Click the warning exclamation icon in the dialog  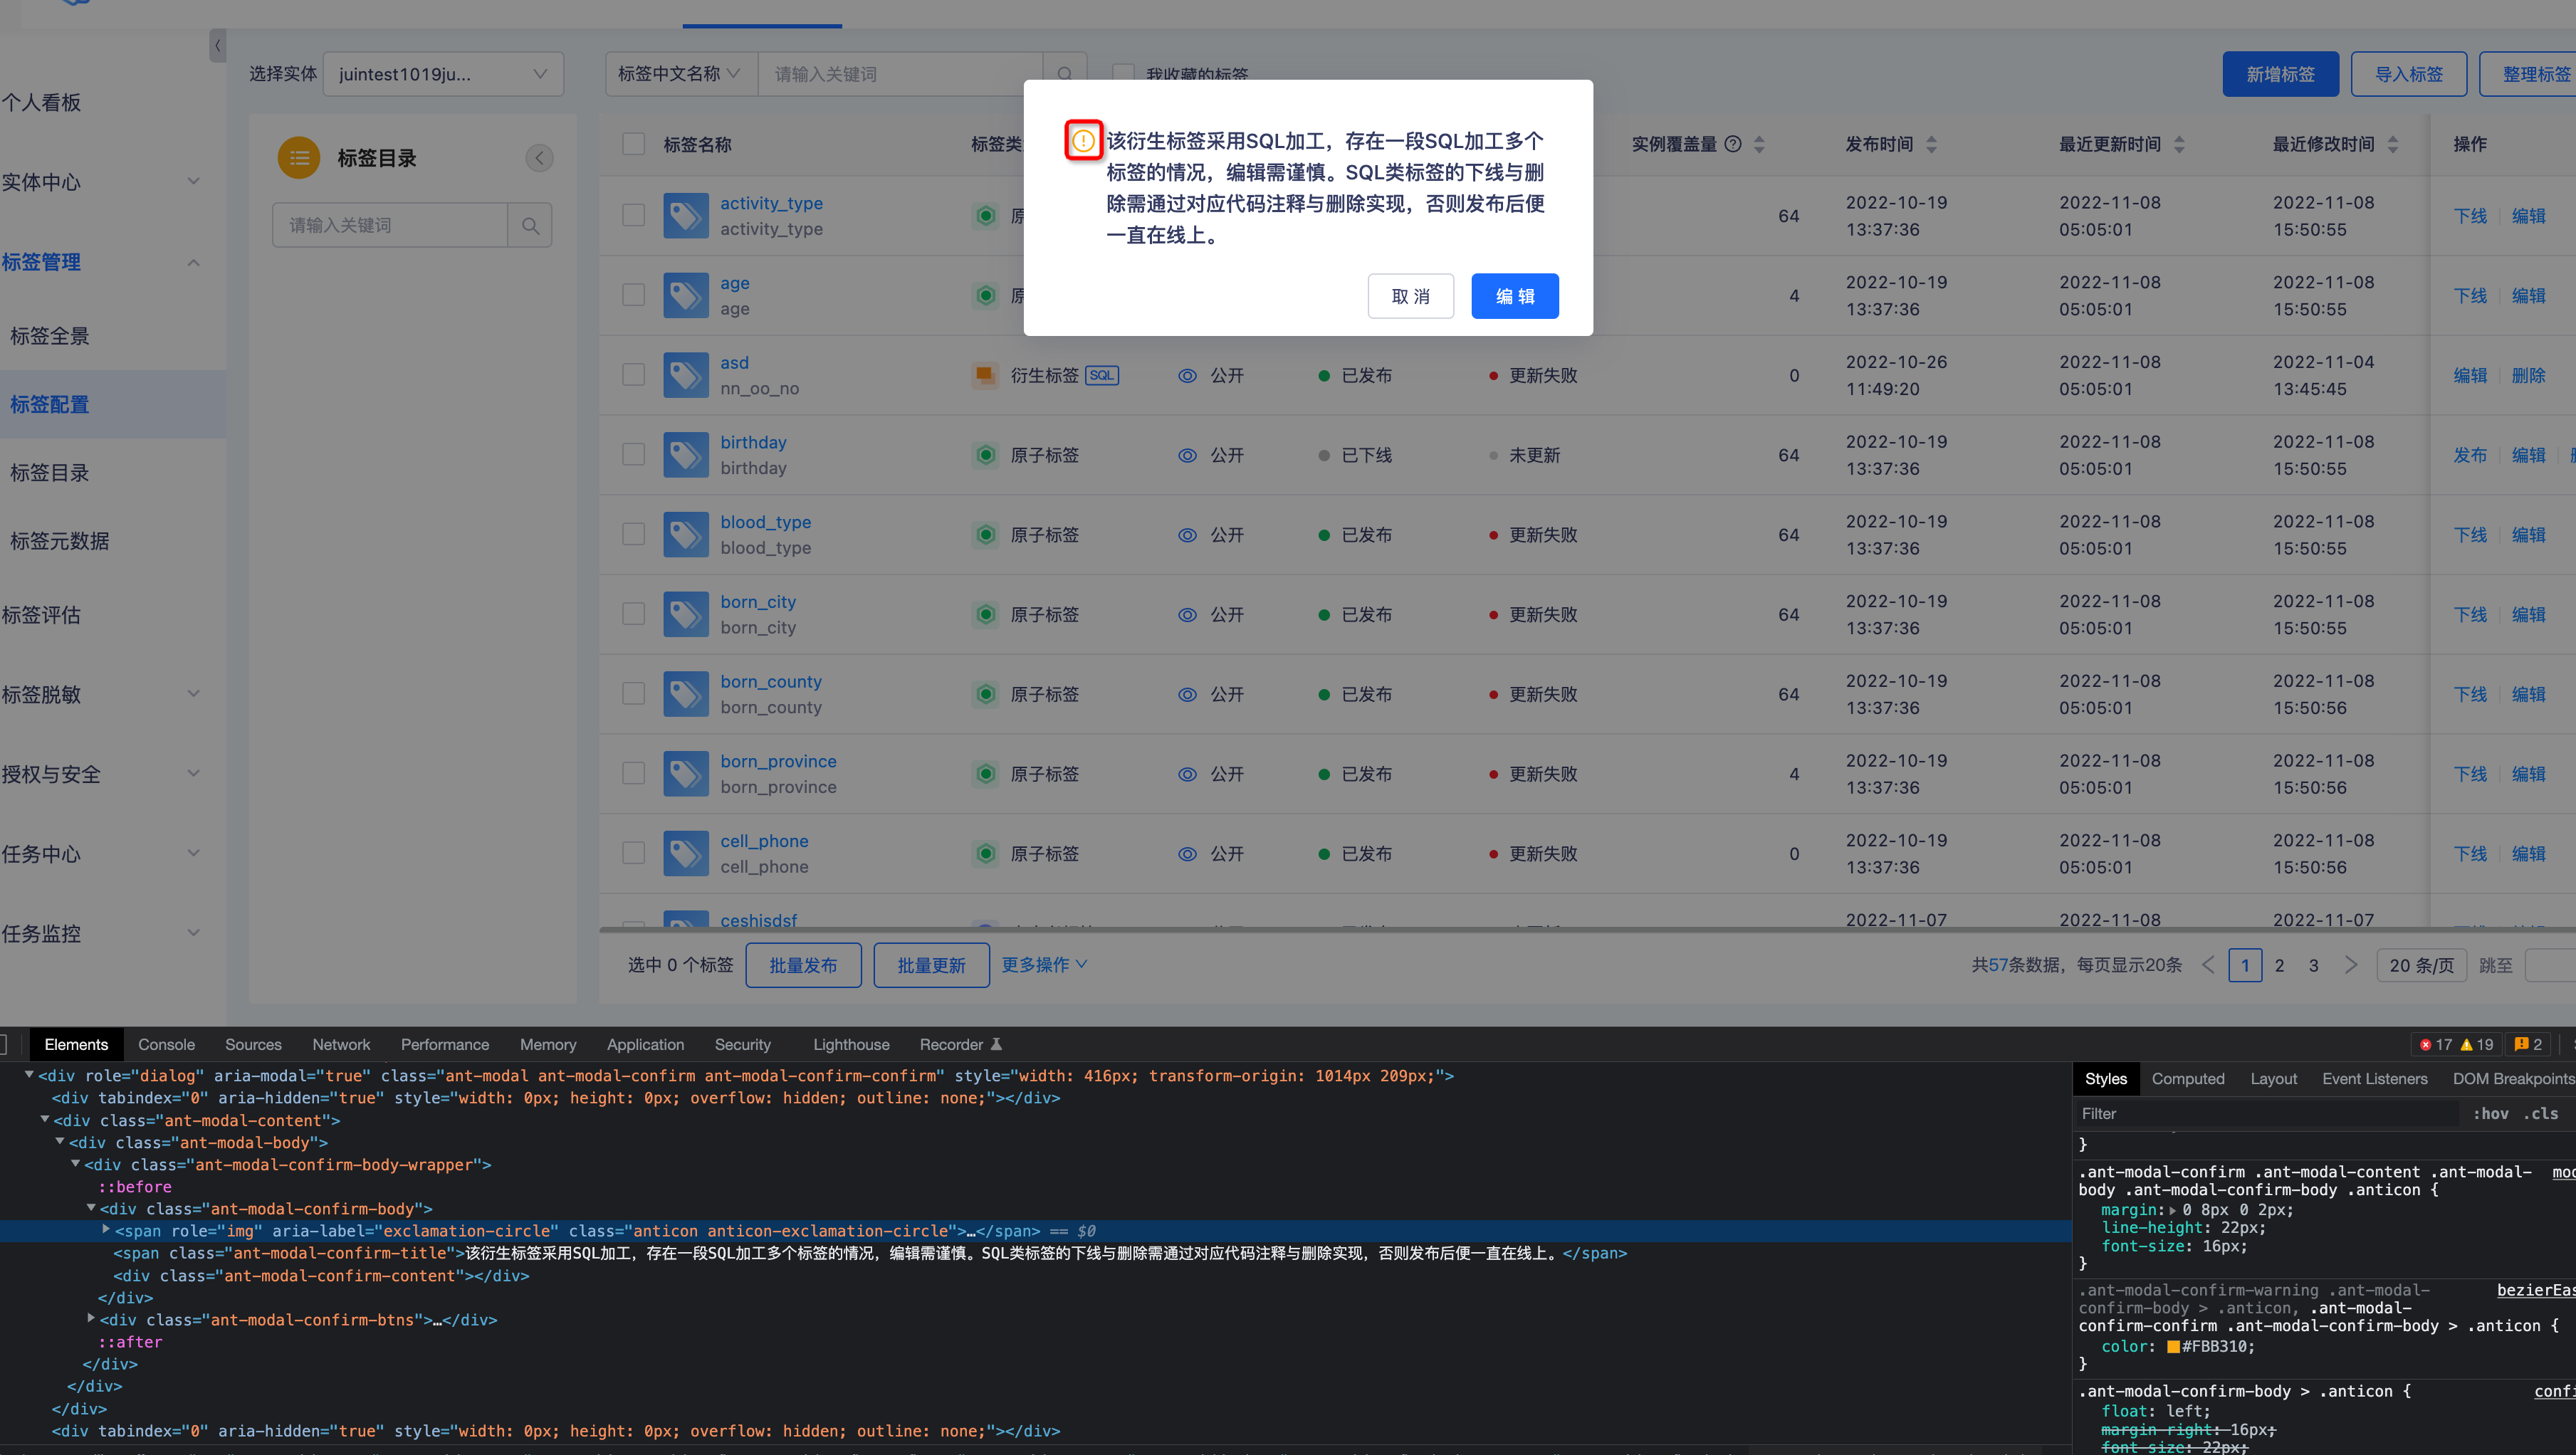coord(1083,142)
